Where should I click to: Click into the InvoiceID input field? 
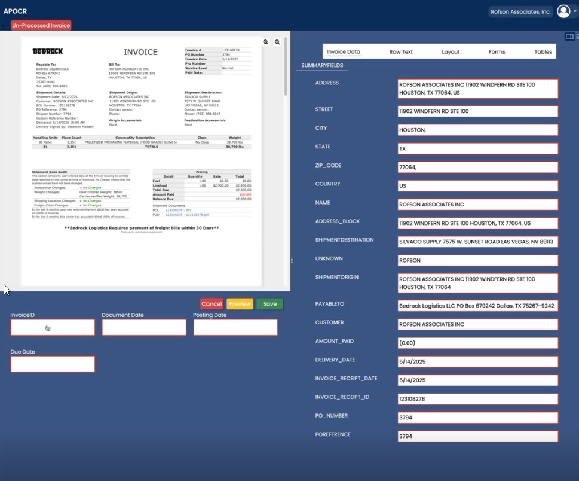(53, 327)
